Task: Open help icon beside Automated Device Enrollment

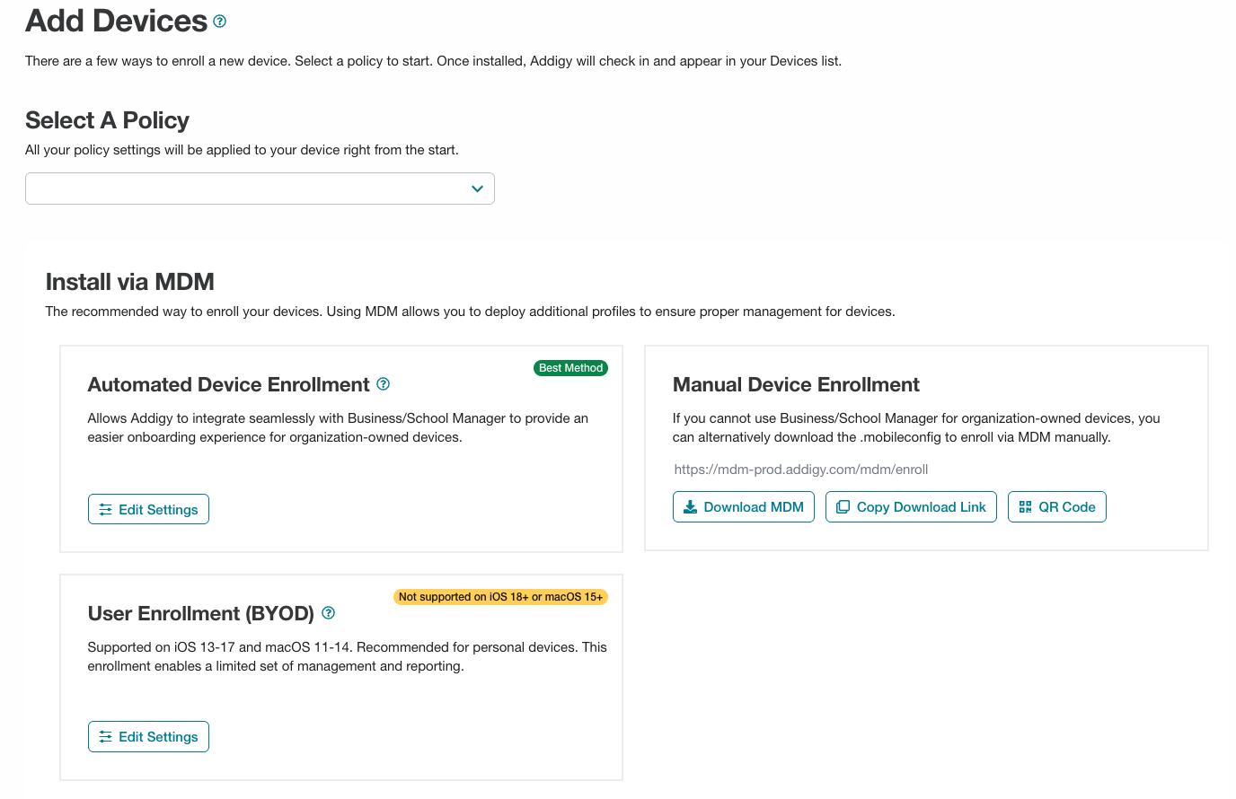Action: [384, 384]
